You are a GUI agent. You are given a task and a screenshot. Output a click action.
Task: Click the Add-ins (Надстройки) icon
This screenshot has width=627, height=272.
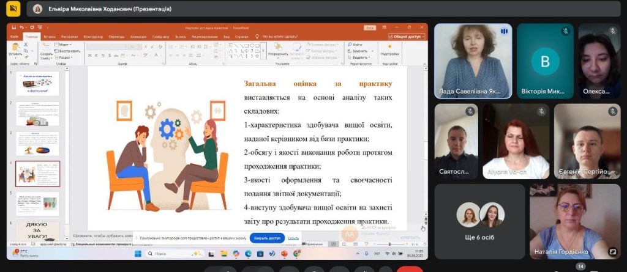point(389,47)
